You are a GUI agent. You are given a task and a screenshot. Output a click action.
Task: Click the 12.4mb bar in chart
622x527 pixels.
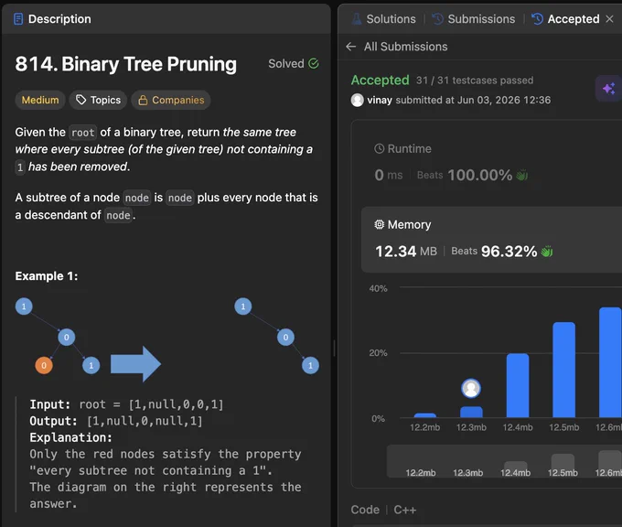pos(518,386)
